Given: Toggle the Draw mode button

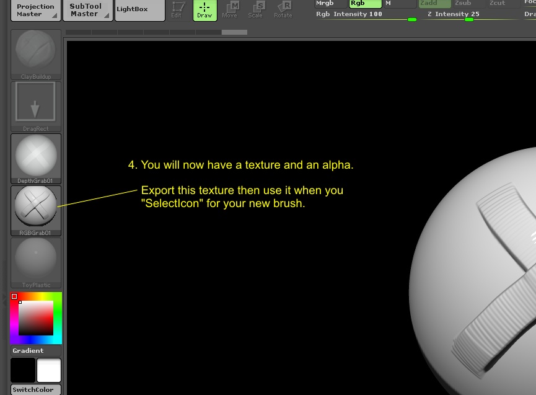Looking at the screenshot, I should tap(204, 11).
